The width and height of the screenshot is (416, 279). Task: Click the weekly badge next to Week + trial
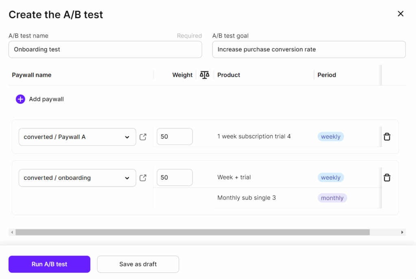[331, 177]
